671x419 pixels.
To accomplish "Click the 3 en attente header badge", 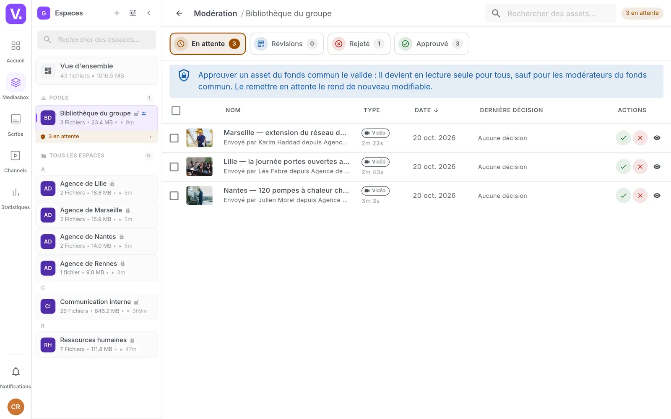I will click(642, 13).
